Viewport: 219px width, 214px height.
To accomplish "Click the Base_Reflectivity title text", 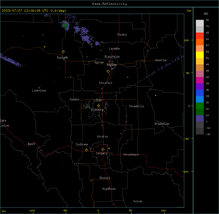I will click(109, 4).
